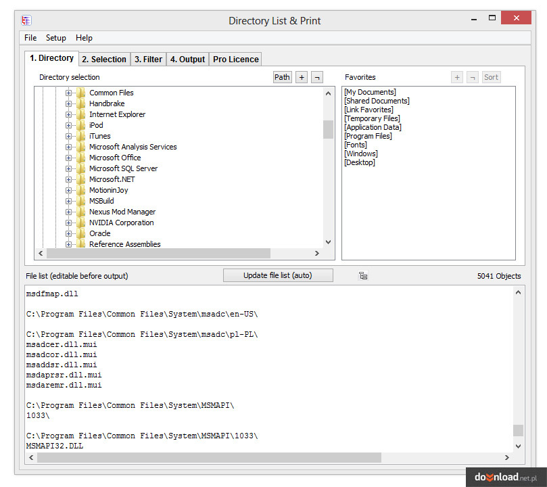
Task: Select the 1. Directory tab
Action: pos(51,58)
